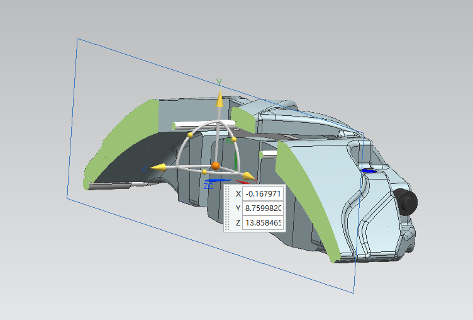The image size is (473, 320).
Task: Click the small blue face near the knob
Action: 369,170
